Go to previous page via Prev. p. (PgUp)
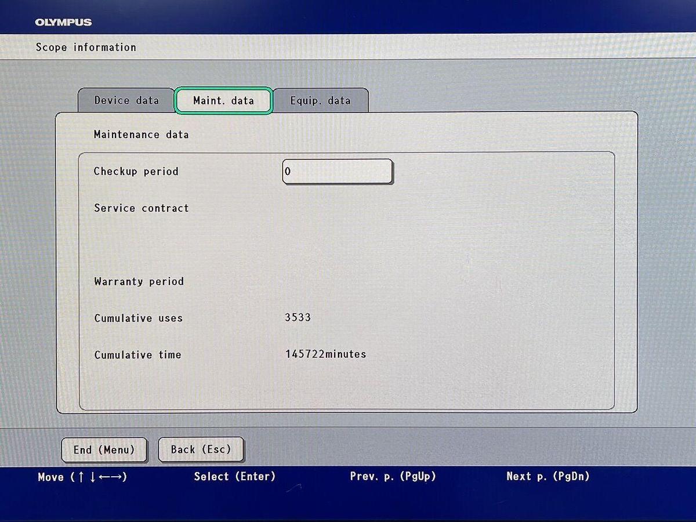696x522 pixels. click(x=393, y=476)
